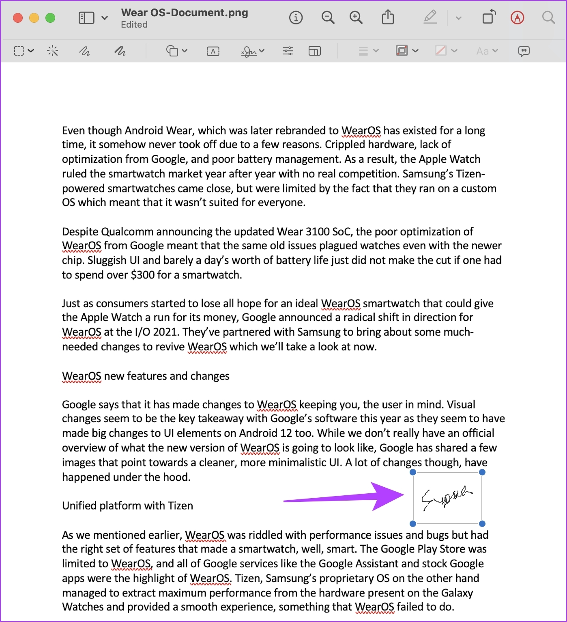Click the Info inspector icon
Viewport: 567px width, 622px height.
(296, 18)
